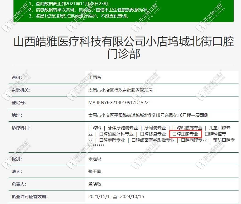Viewport: 241px width, 204px height.
Task: Click the 省份 label
Action: pos(17,77)
